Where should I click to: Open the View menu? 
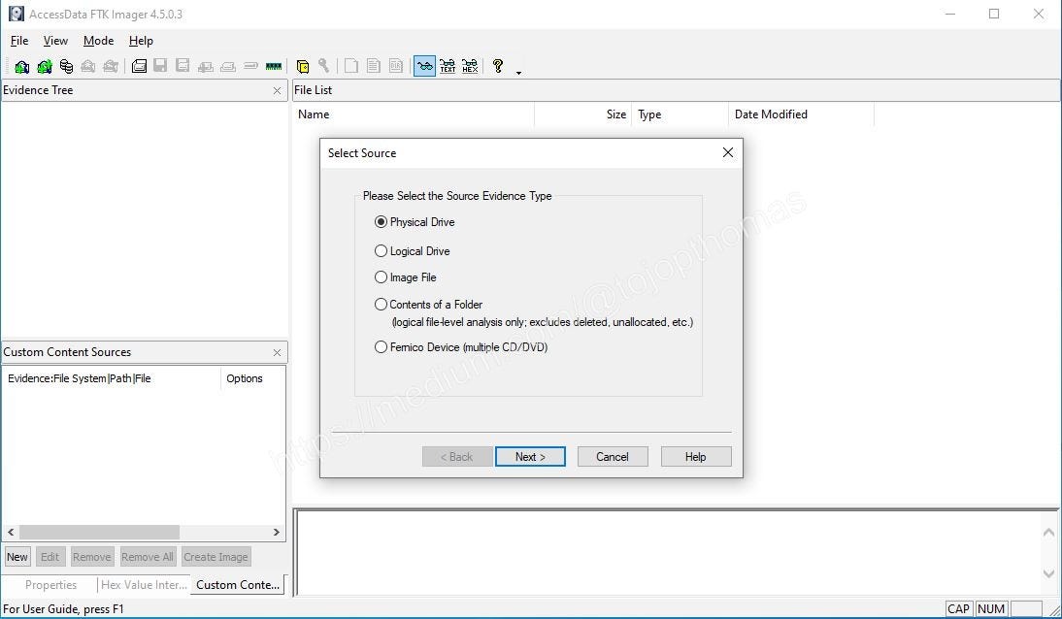(x=55, y=41)
